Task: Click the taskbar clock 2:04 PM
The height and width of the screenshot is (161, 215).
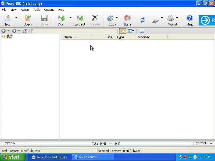Action: click(205, 157)
